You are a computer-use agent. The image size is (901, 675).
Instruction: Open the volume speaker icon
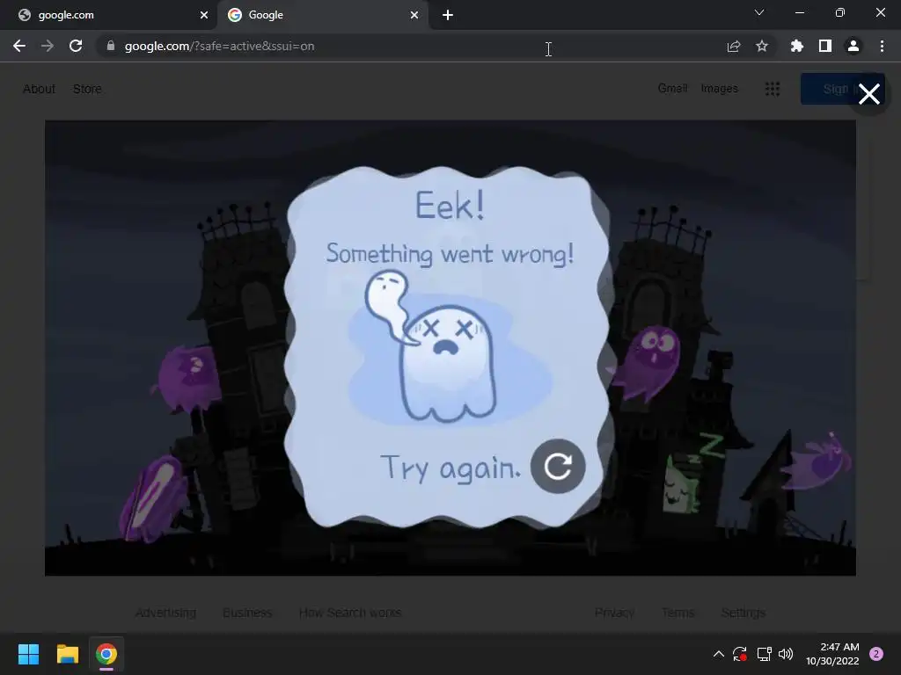pyautogui.click(x=786, y=654)
